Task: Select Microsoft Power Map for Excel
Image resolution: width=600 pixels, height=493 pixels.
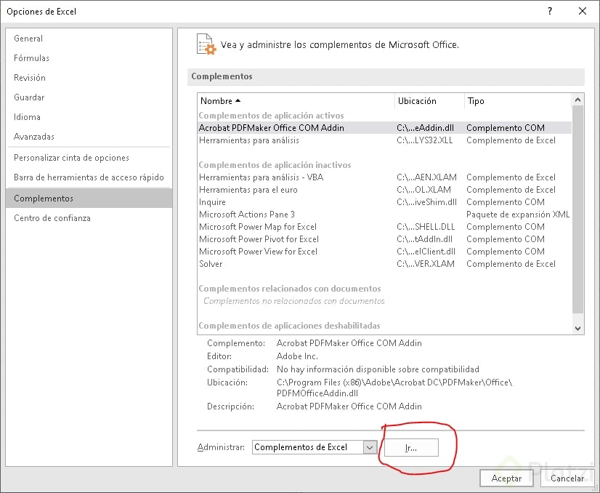Action: [x=384, y=227]
